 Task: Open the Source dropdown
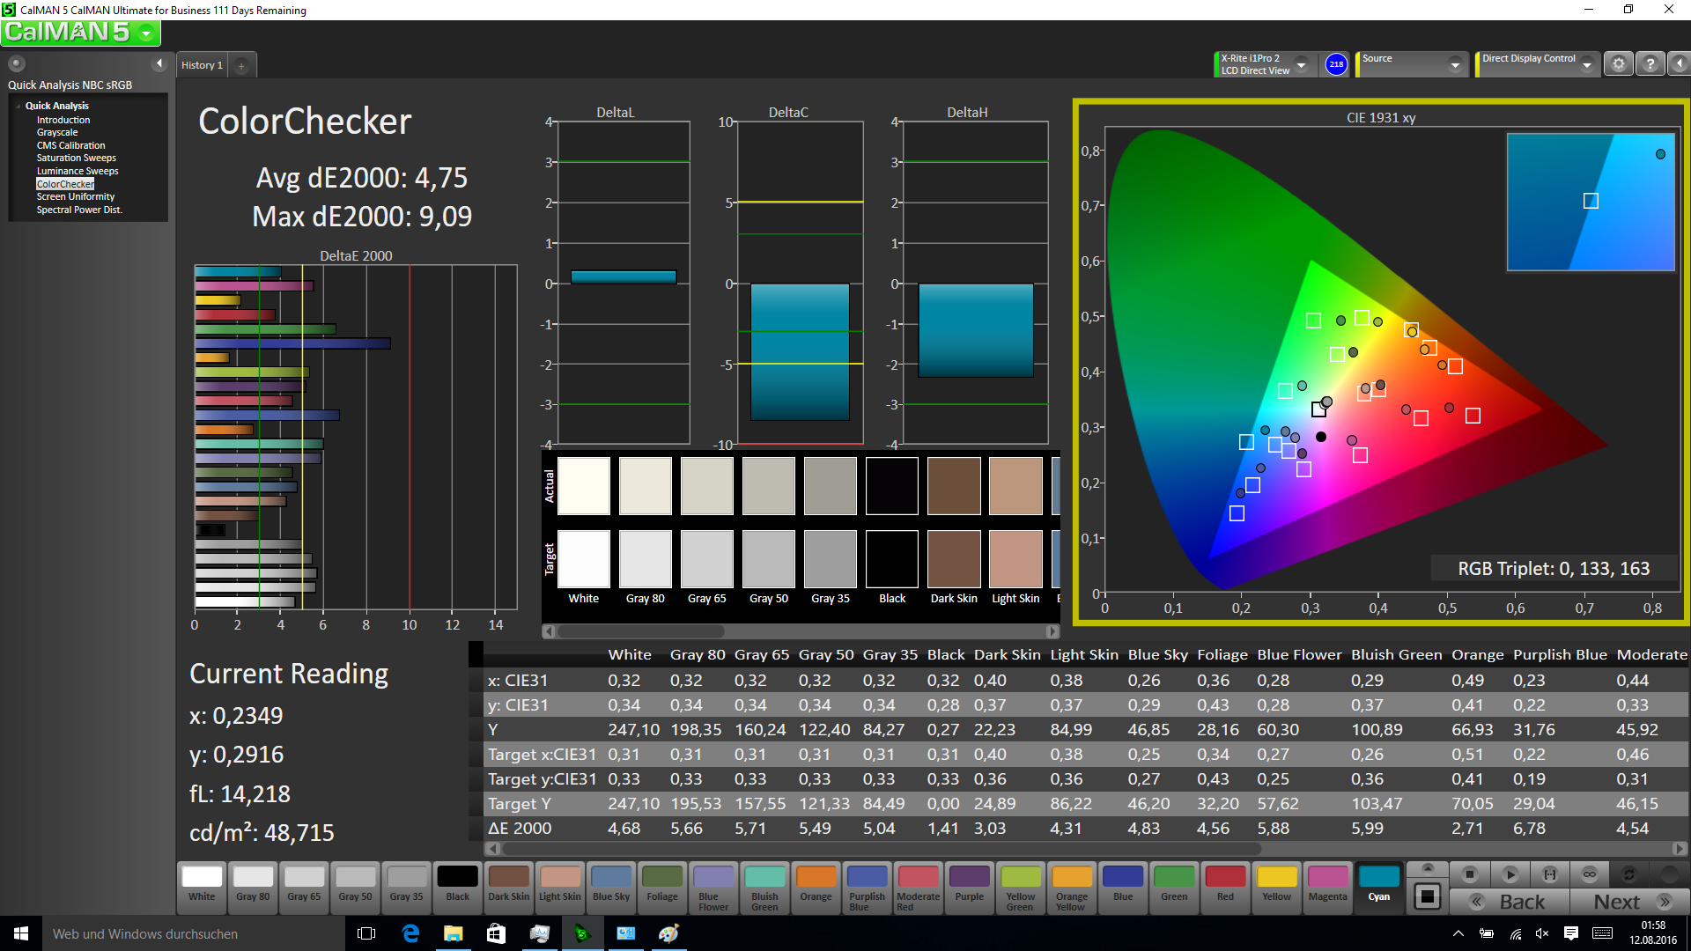pos(1455,64)
